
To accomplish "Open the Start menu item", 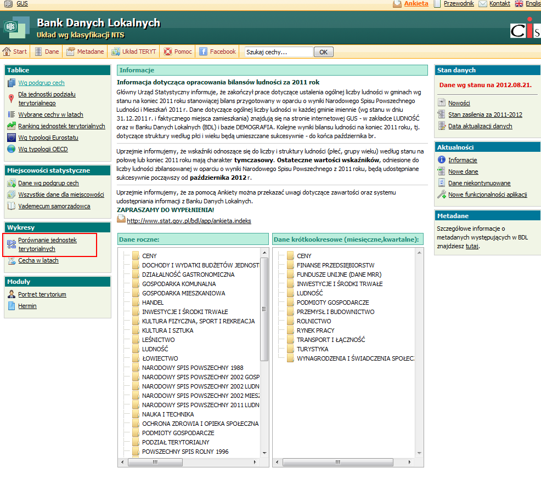I will click(x=15, y=52).
